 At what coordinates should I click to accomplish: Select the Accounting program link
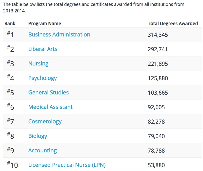pos(42,151)
